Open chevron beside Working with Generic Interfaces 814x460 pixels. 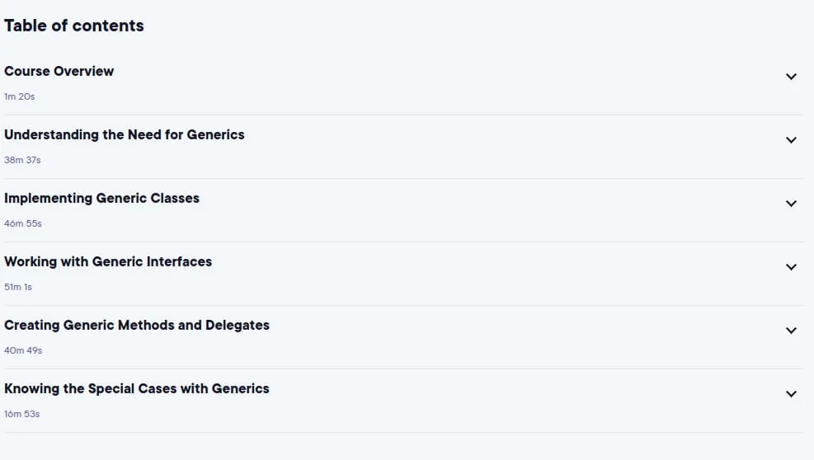tap(791, 267)
